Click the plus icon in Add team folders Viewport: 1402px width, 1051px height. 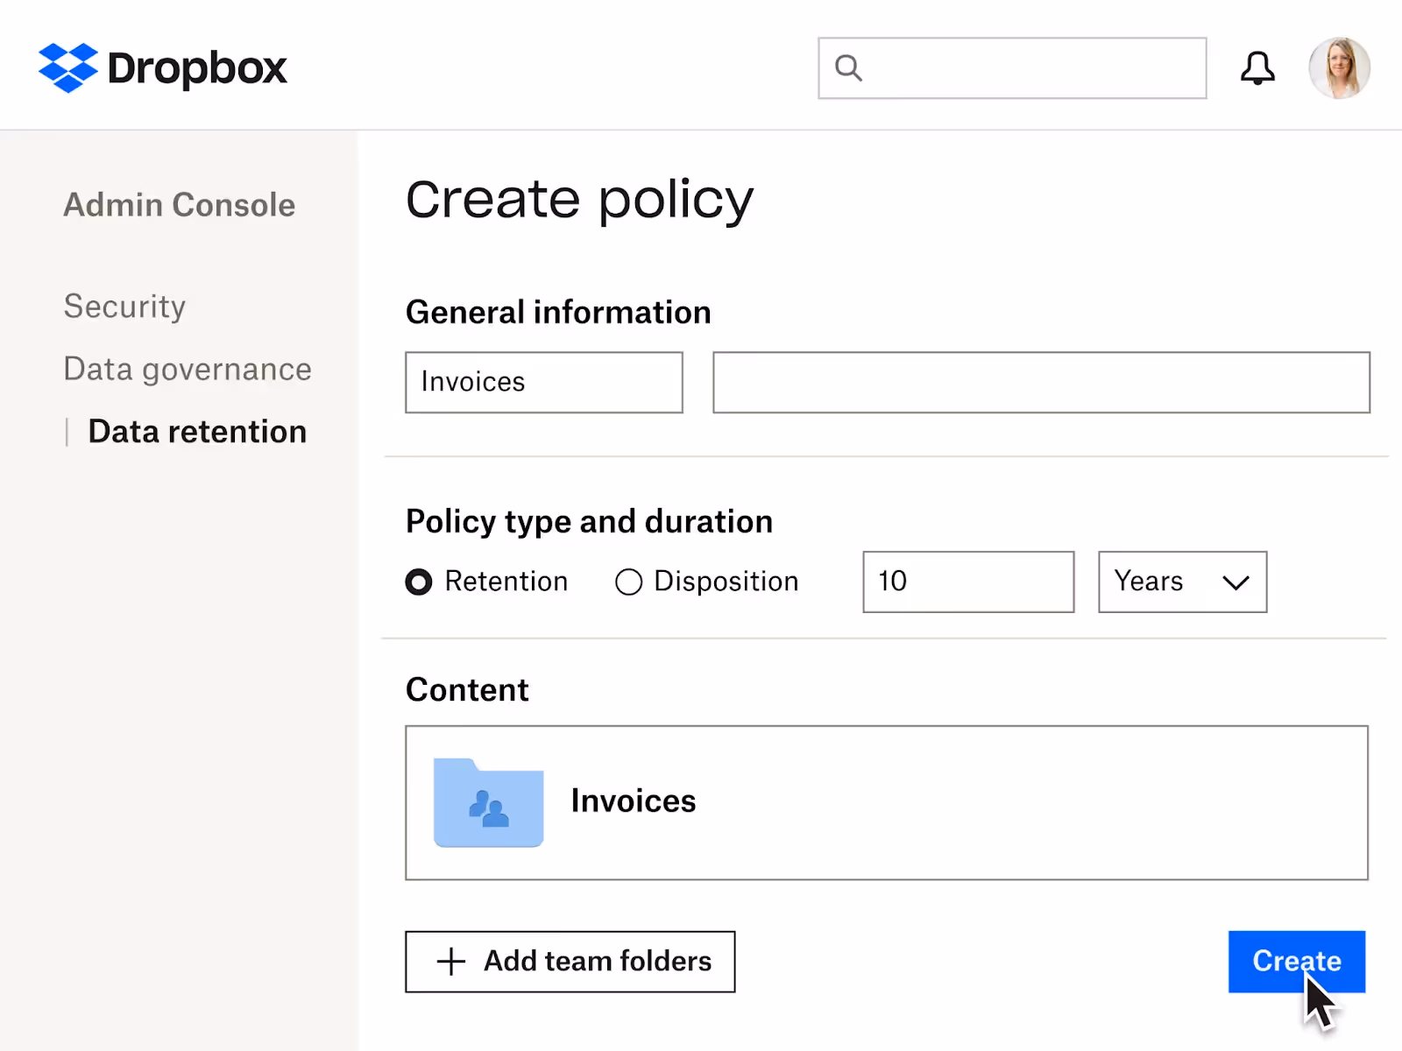(451, 962)
